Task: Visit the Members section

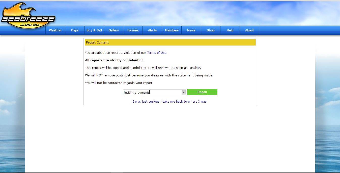Action: tap(172, 30)
